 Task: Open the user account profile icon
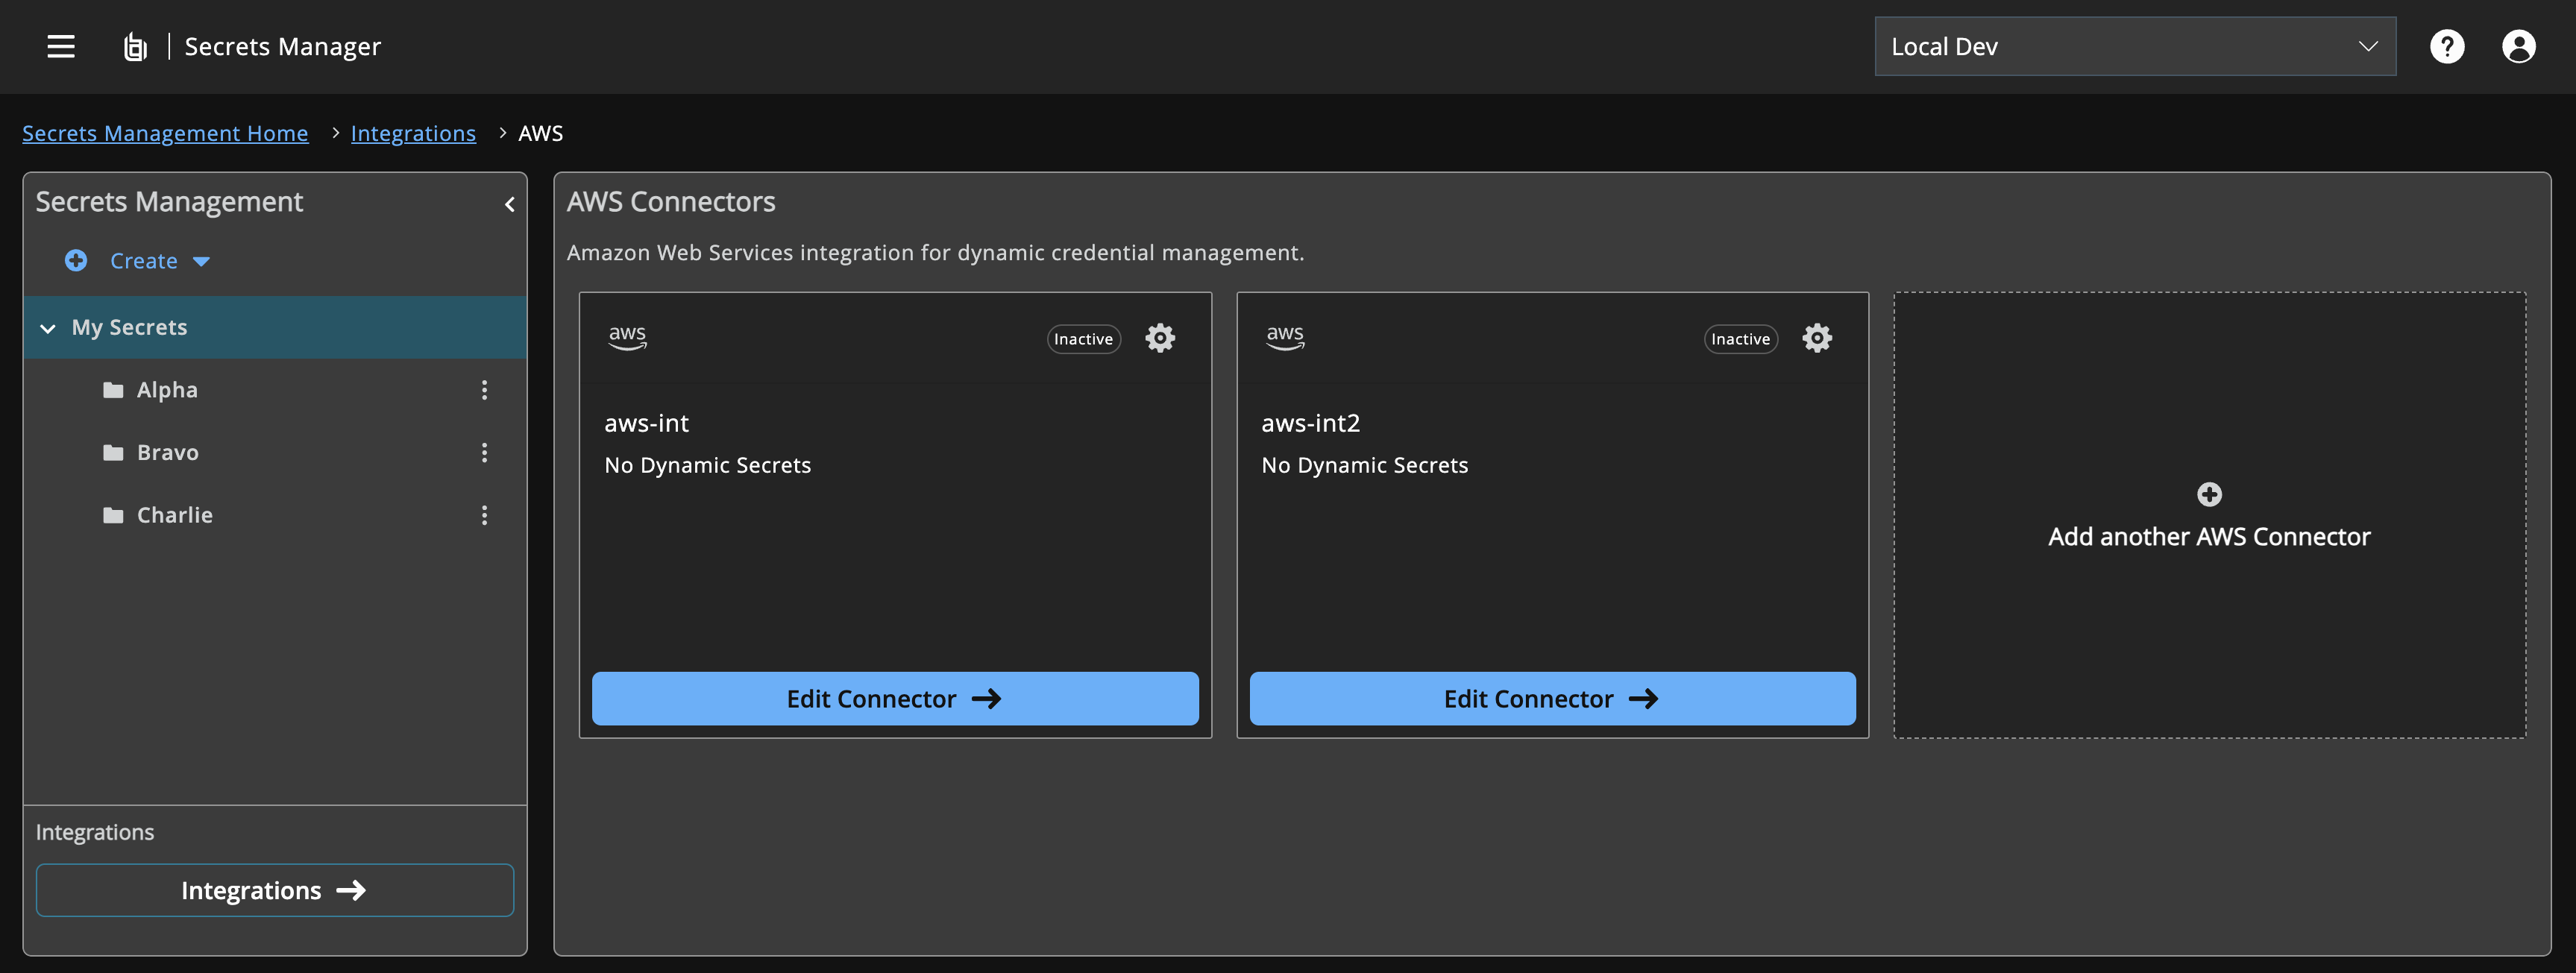pyautogui.click(x=2518, y=47)
